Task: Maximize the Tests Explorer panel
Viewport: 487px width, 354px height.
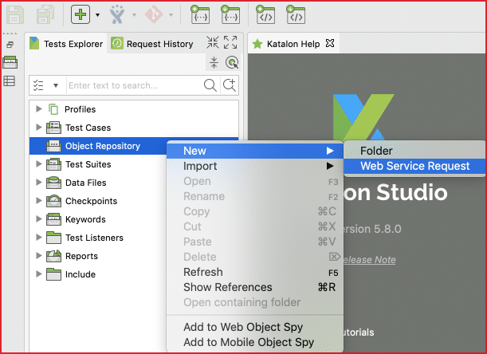Action: [x=230, y=42]
